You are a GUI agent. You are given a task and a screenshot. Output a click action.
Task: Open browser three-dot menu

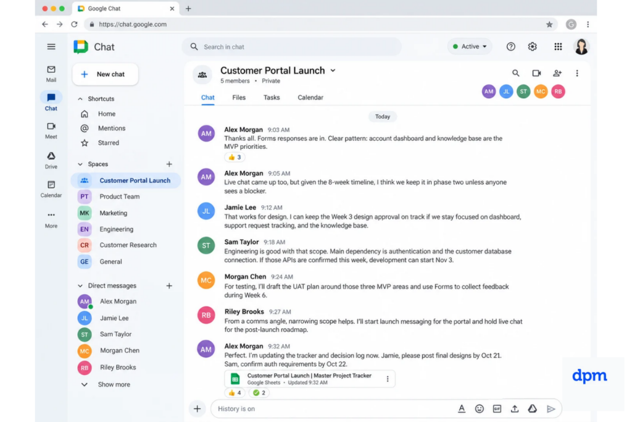588,24
